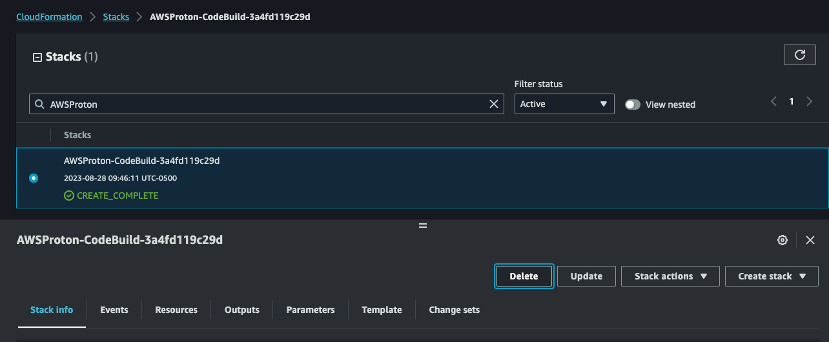Viewport: 829px width, 342px height.
Task: Select AWSProton-CodeBuild stack radio button
Action: click(34, 178)
